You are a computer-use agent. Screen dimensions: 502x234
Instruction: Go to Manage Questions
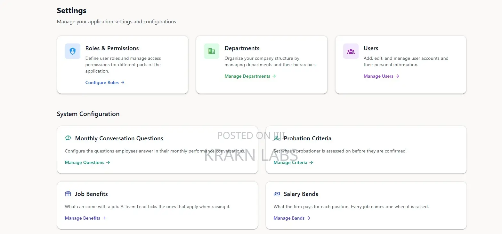click(x=87, y=162)
